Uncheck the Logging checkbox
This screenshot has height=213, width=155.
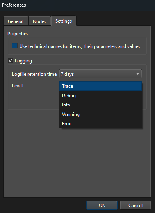coord(11,60)
